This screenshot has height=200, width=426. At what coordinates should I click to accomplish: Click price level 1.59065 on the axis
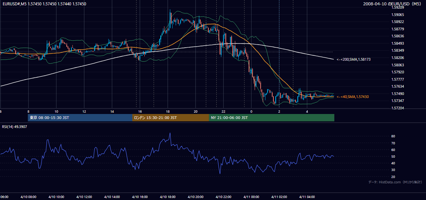pyautogui.click(x=397, y=15)
